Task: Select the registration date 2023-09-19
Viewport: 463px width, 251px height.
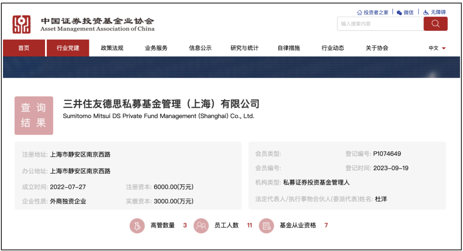Action: 391,168
